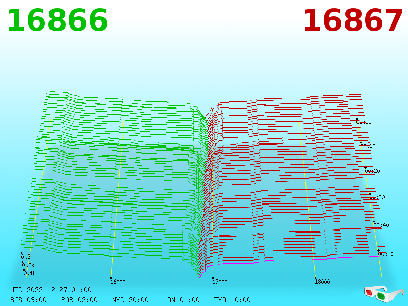Select the 00:50 time axis marker

pos(386,254)
